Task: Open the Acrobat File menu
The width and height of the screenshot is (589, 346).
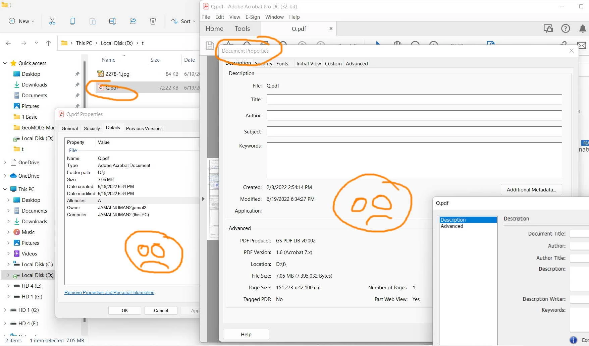Action: (206, 17)
